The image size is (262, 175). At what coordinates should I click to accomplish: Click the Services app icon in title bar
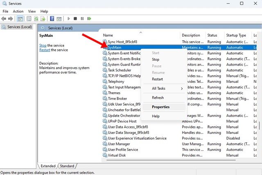point(5,3)
